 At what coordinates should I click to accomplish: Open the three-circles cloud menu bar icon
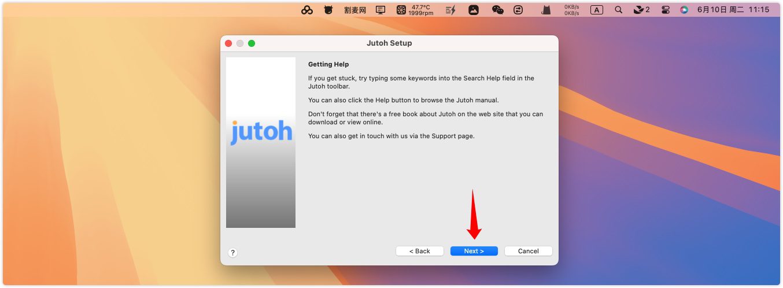click(x=307, y=10)
